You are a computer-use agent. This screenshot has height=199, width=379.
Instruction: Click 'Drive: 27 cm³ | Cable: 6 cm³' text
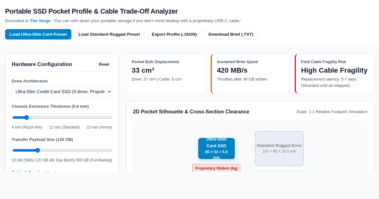tap(157, 79)
